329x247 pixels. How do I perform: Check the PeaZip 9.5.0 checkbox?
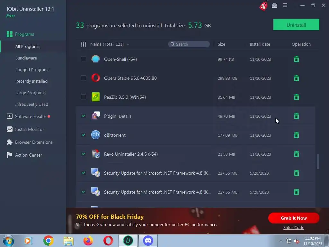[x=84, y=97]
